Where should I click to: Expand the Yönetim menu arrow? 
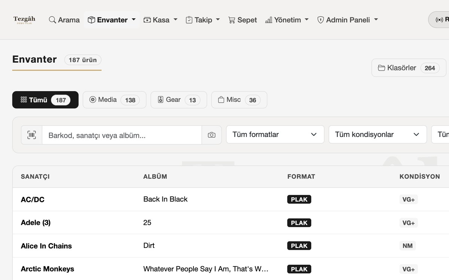click(307, 19)
